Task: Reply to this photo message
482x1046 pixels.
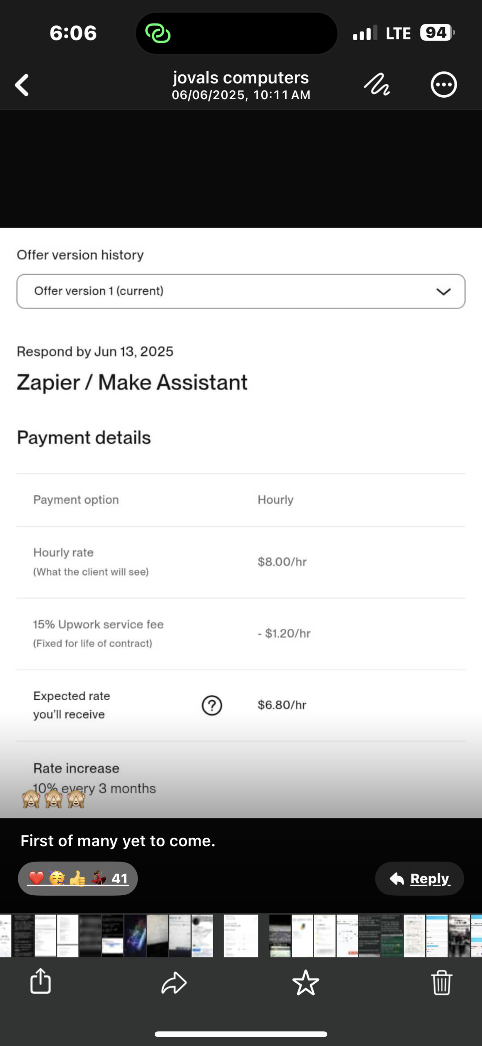Action: click(420, 878)
